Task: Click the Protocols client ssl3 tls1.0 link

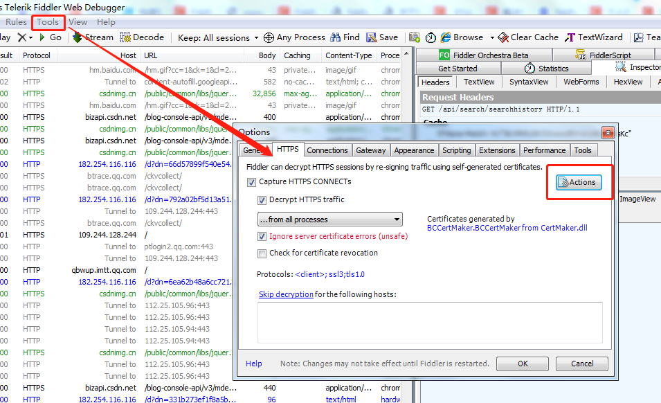Action: click(x=329, y=274)
